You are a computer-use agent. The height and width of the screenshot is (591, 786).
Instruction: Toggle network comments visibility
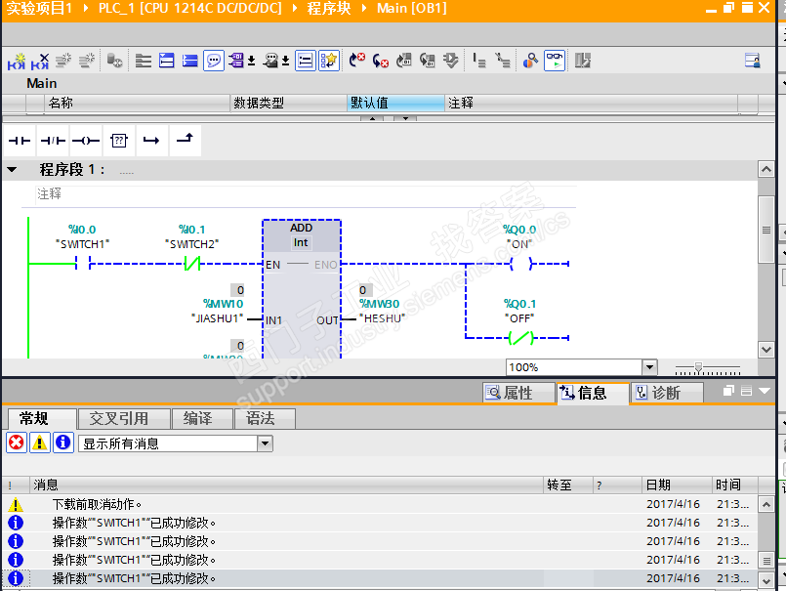pos(213,60)
